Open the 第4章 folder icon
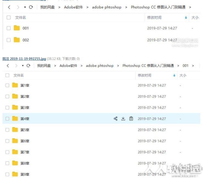The width and height of the screenshot is (203, 178). [15, 118]
